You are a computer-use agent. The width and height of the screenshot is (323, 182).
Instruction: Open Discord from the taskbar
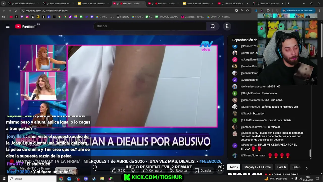pos(86,179)
